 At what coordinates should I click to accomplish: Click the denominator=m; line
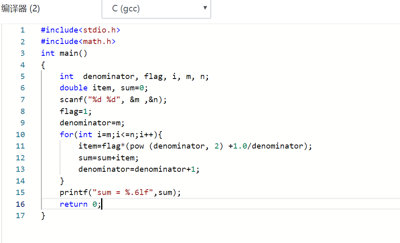pos(92,123)
